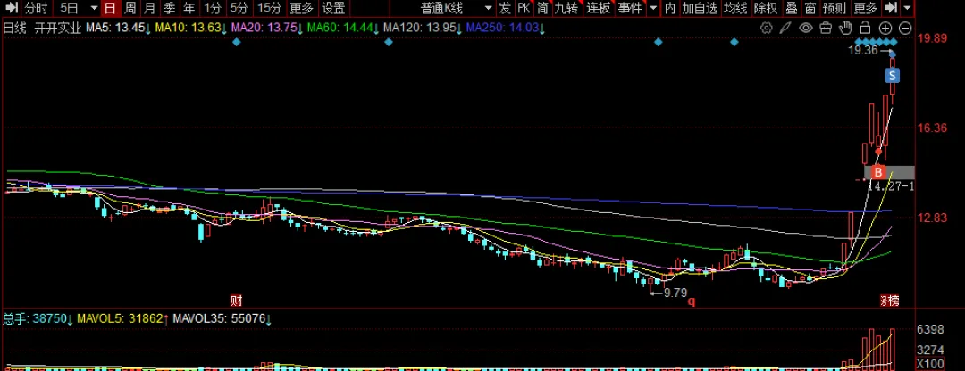This screenshot has width=965, height=371.
Task: Toggle the 九转 indicator
Action: [566, 9]
